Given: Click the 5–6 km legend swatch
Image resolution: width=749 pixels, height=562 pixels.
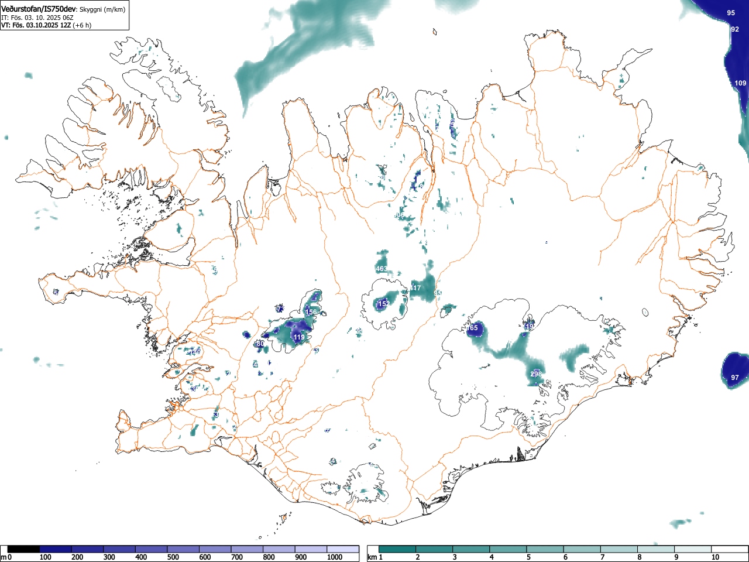Looking at the screenshot, I should tap(546, 549).
